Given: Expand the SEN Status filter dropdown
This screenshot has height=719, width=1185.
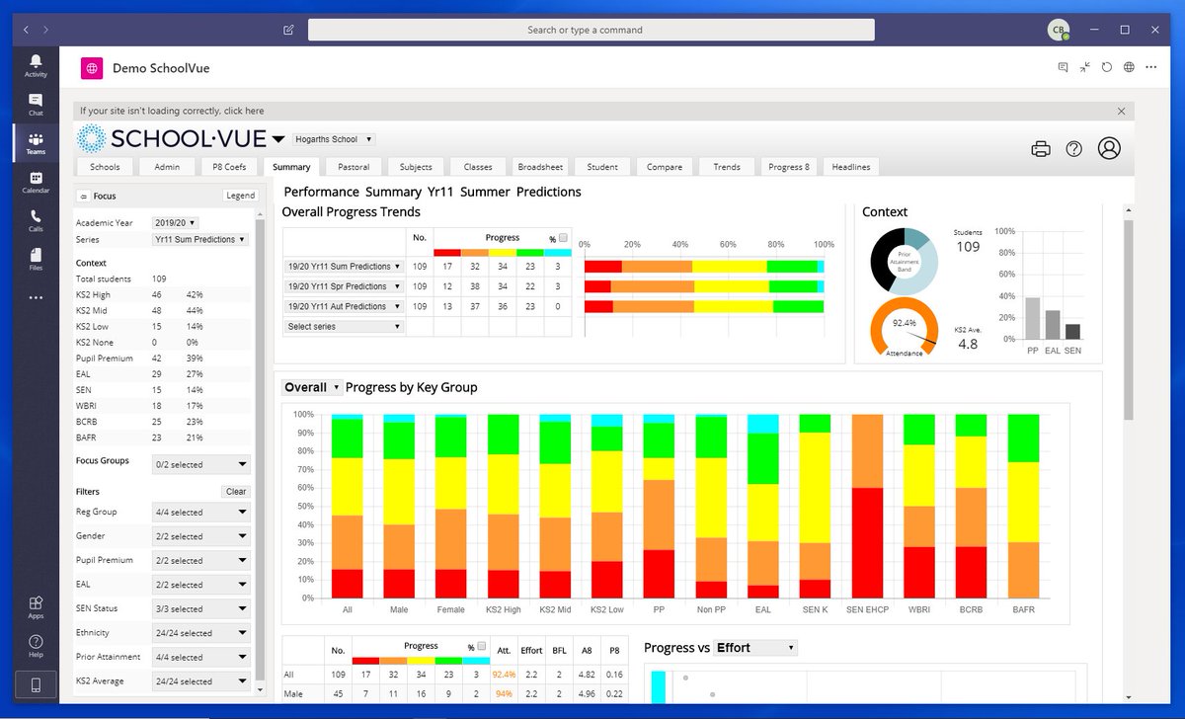Looking at the screenshot, I should coord(201,608).
